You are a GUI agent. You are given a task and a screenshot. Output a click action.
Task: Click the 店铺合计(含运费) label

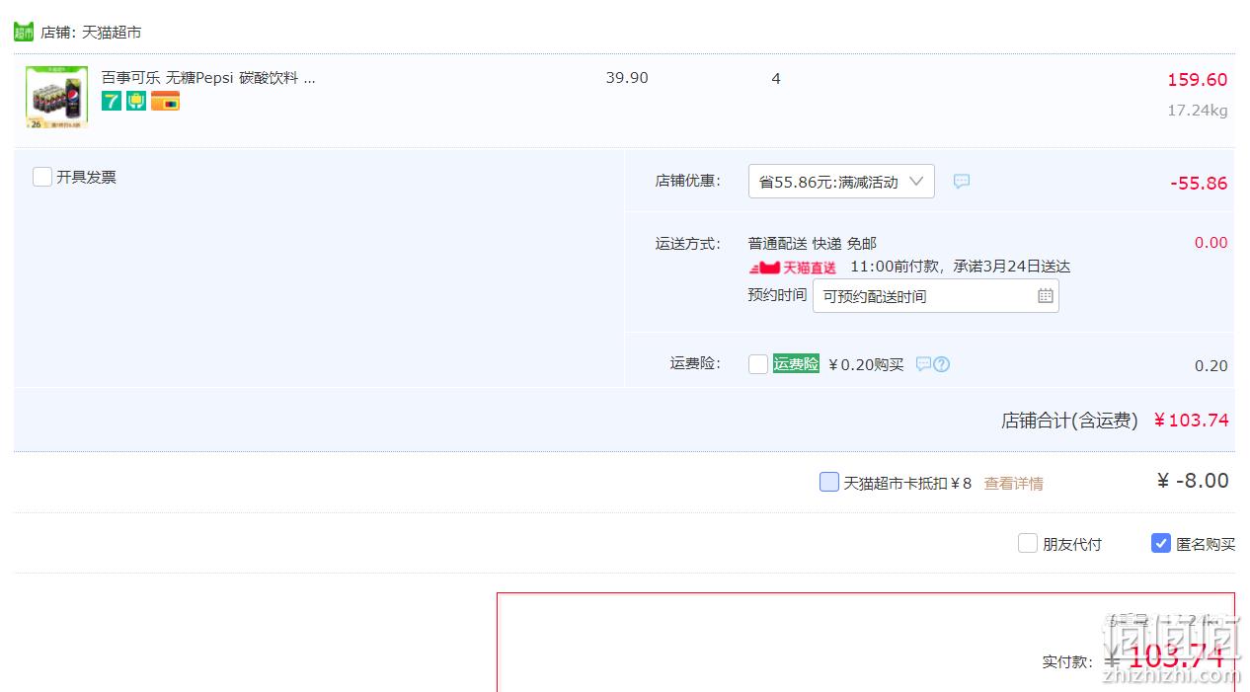(1069, 421)
